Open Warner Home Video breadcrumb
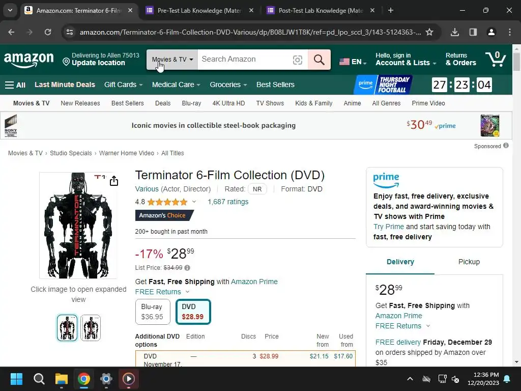The height and width of the screenshot is (391, 521). pyautogui.click(x=126, y=153)
